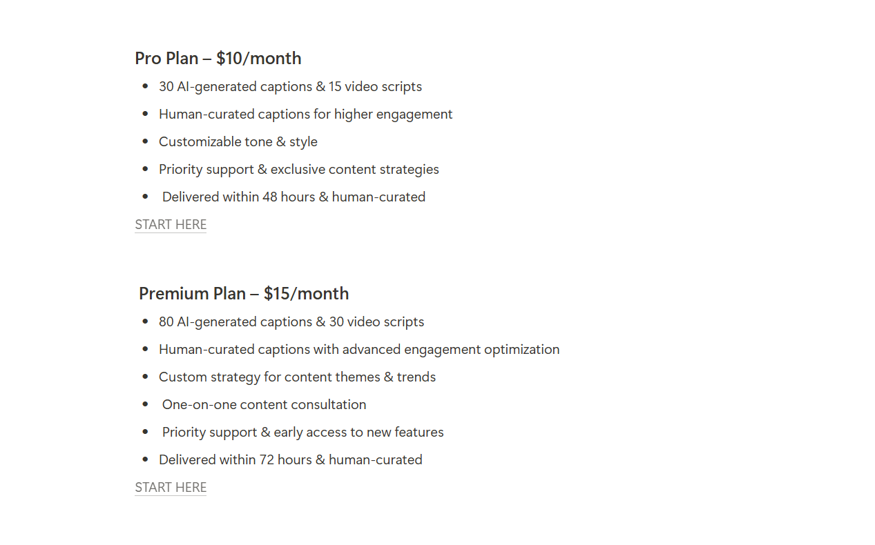The width and height of the screenshot is (875, 545).
Task: Click the Premium Plan – $15/month heading
Action: coord(244,294)
